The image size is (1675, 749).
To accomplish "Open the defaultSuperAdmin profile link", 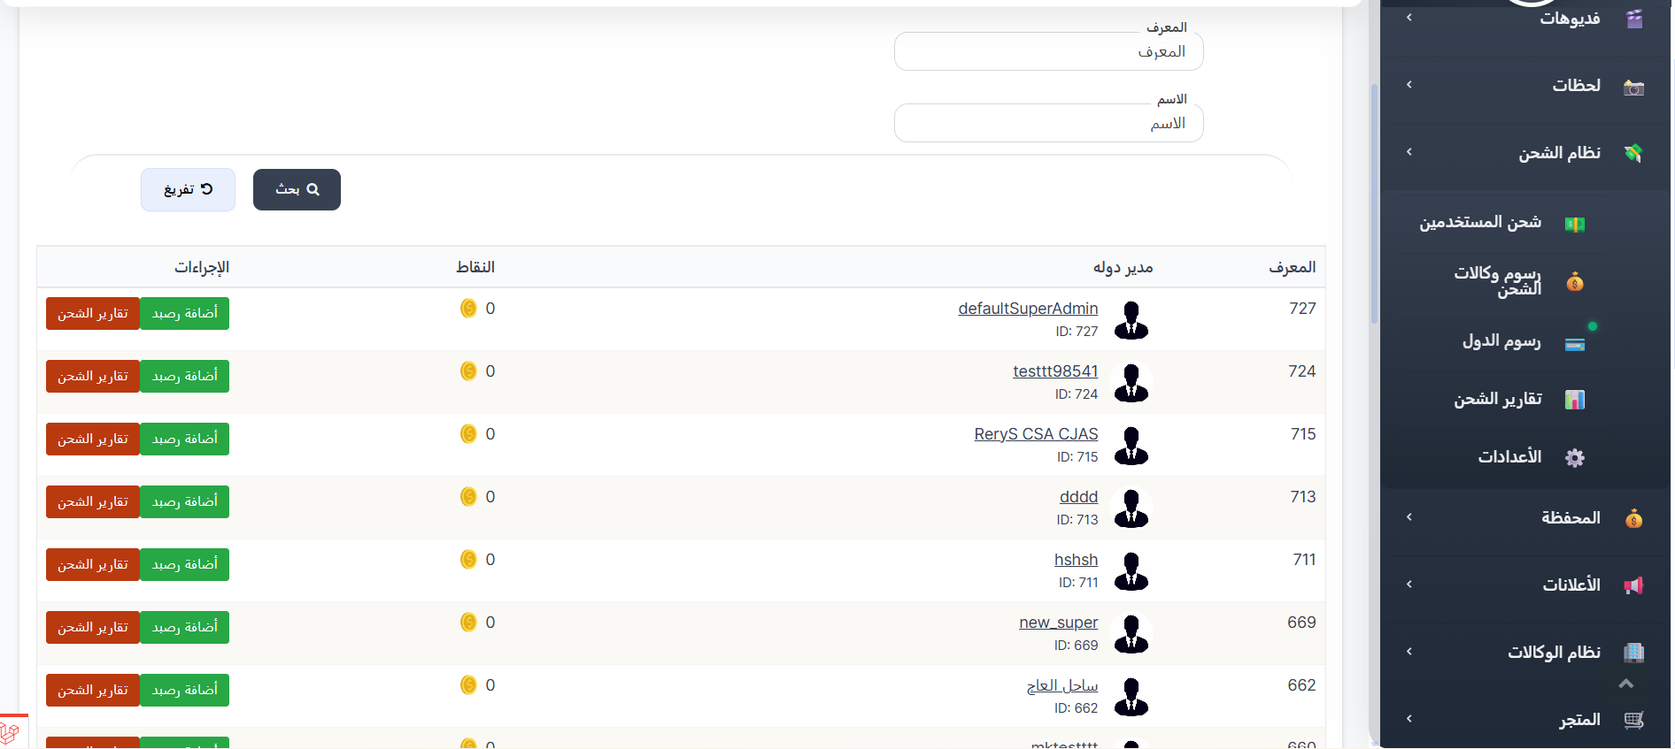I will point(1028,309).
